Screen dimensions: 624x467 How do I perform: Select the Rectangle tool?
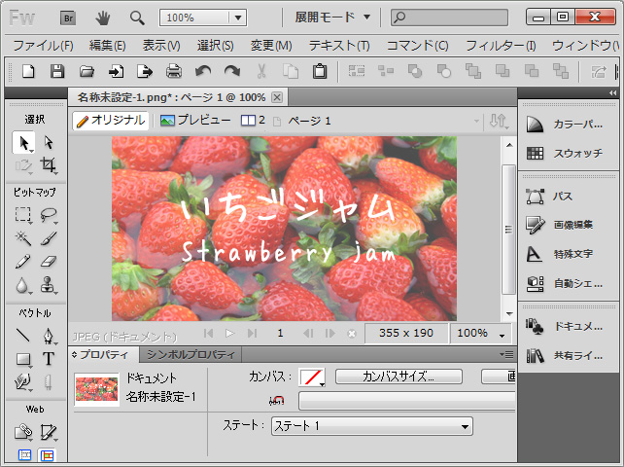[x=23, y=359]
